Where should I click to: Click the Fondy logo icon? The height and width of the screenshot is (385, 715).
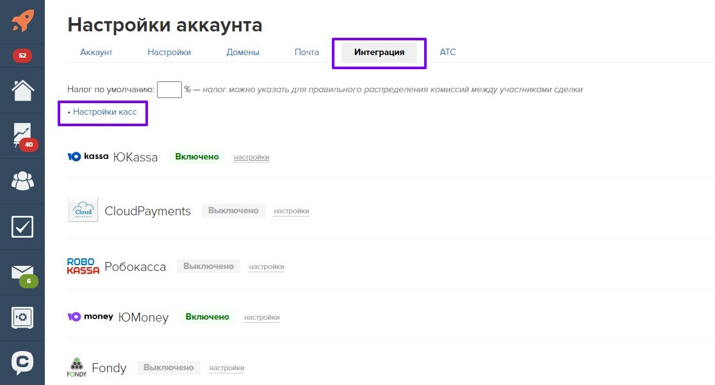pos(77,367)
